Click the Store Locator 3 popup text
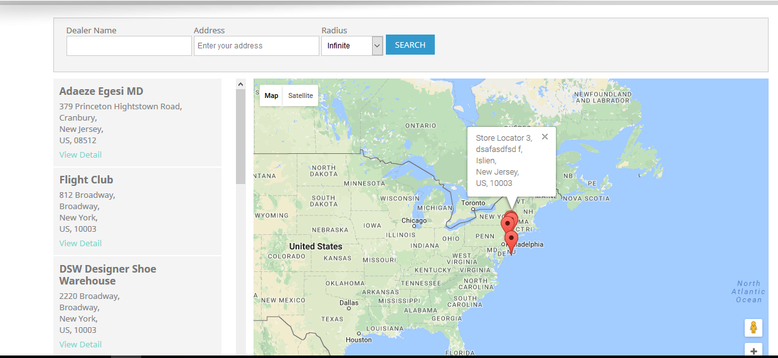The height and width of the screenshot is (358, 778). click(503, 160)
